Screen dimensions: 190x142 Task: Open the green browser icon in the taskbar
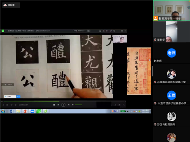46,111
